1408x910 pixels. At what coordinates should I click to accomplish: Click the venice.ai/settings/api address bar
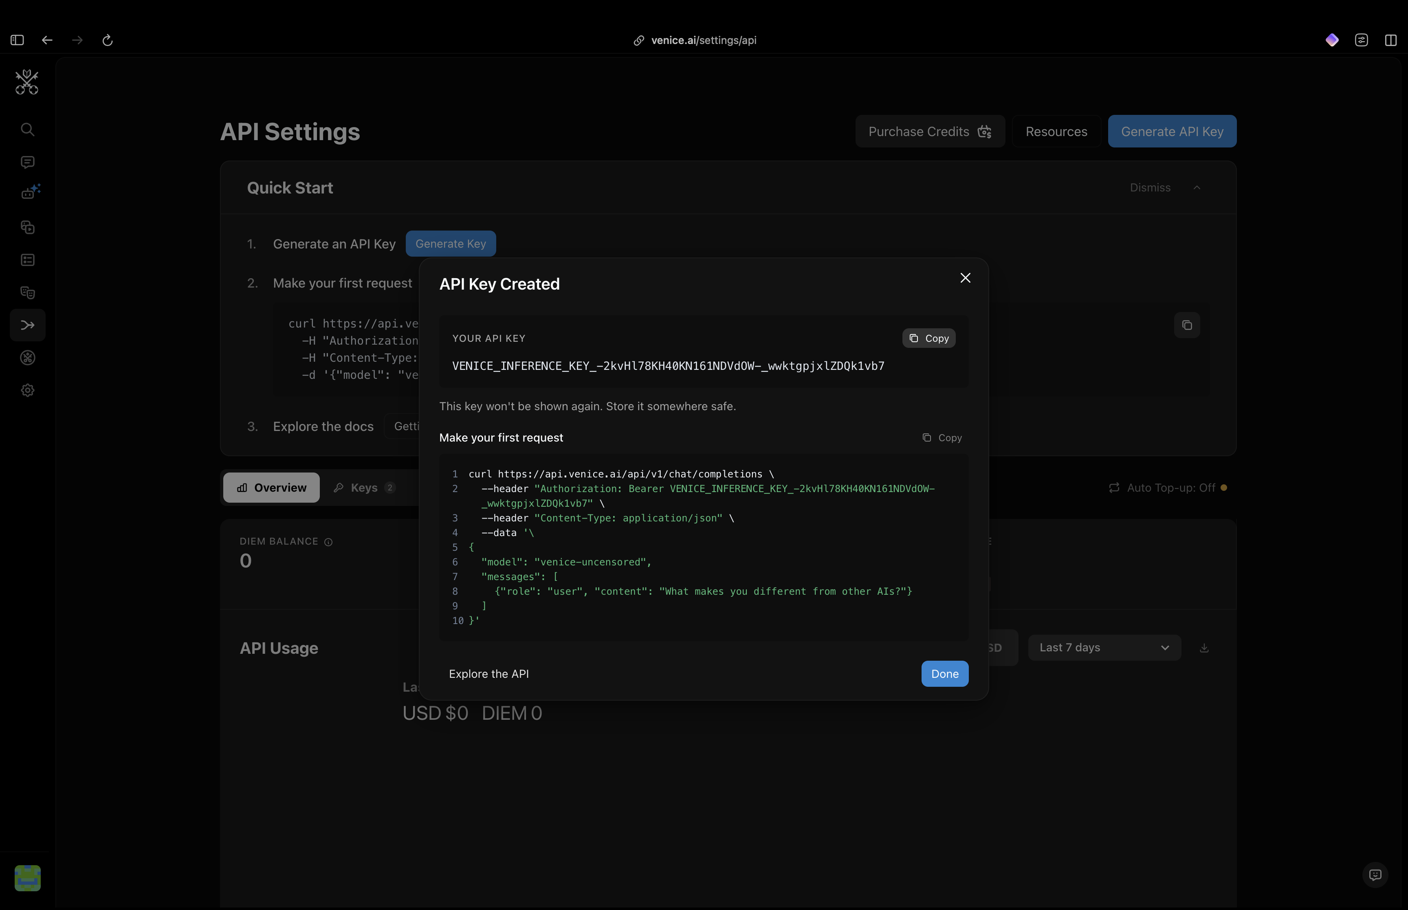(695, 40)
